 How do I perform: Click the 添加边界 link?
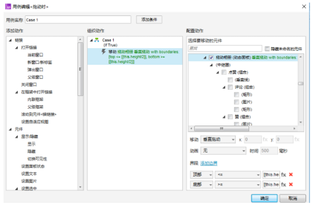(x=209, y=163)
